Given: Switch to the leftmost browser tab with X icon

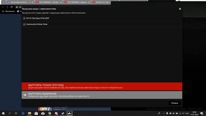Looking at the screenshot, I should tap(4, 2).
